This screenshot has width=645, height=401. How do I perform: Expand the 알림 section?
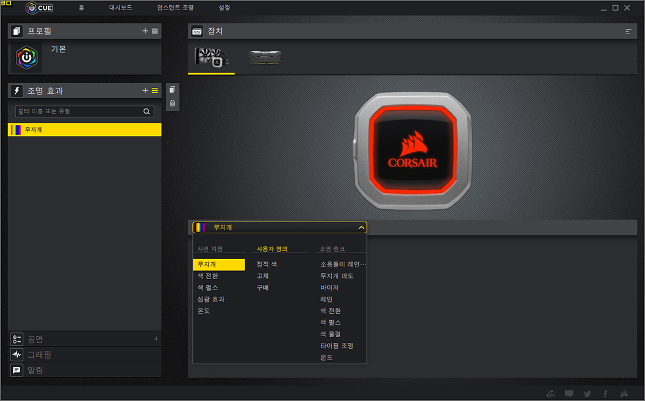pyautogui.click(x=84, y=370)
